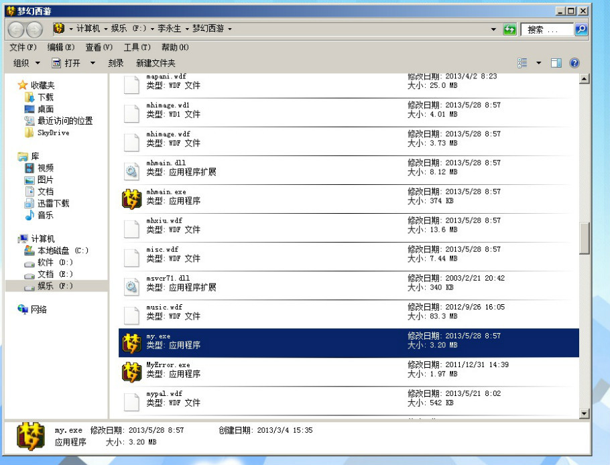Click the green refresh icon beside address bar

(x=509, y=29)
